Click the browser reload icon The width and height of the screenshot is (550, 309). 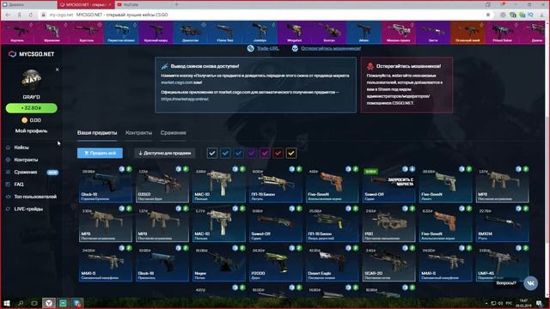(x=31, y=15)
